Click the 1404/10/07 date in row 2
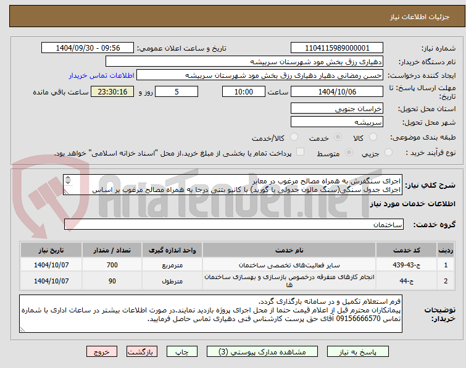466x368 pixels. (x=51, y=280)
